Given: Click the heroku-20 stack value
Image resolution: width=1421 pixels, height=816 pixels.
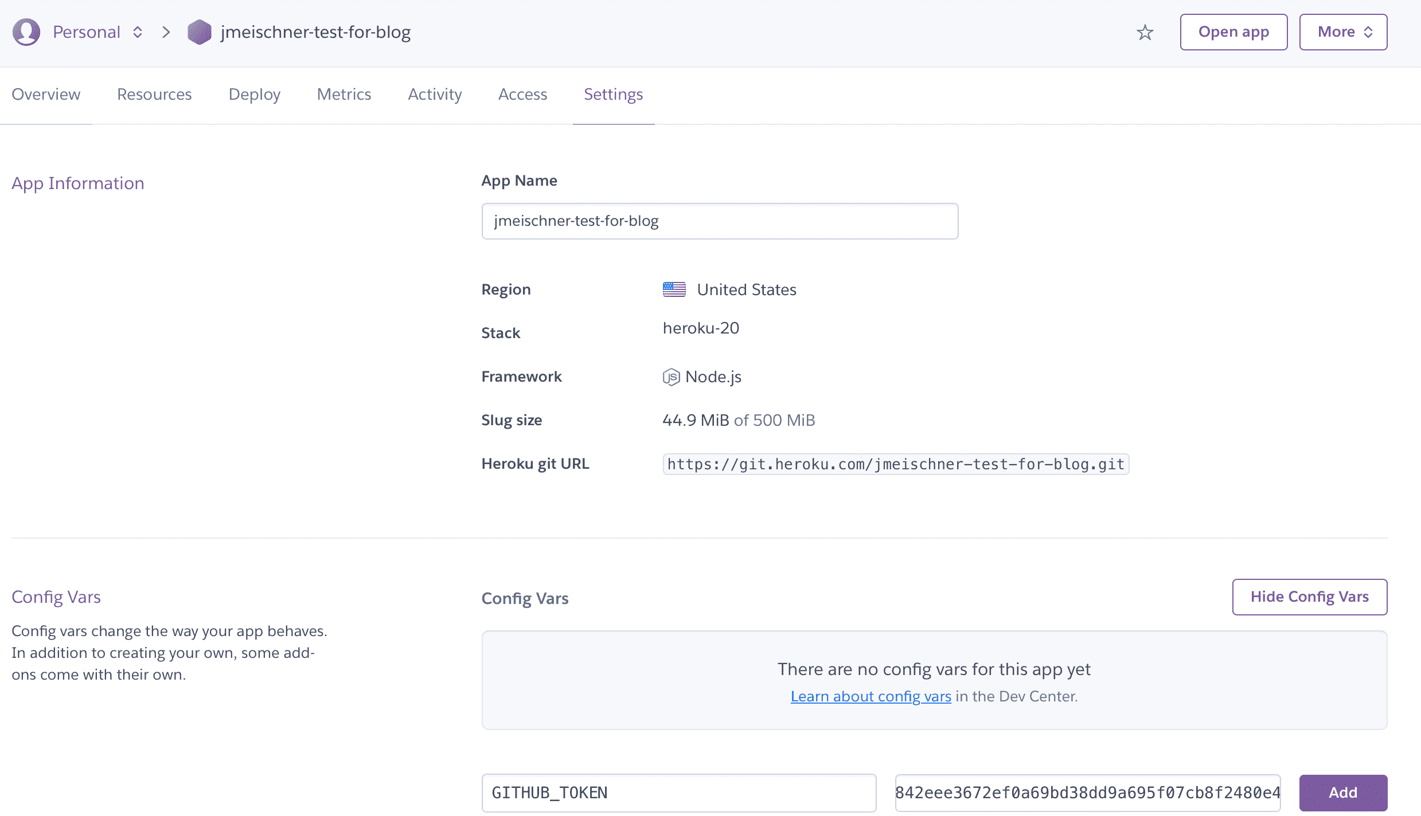Looking at the screenshot, I should tap(701, 328).
